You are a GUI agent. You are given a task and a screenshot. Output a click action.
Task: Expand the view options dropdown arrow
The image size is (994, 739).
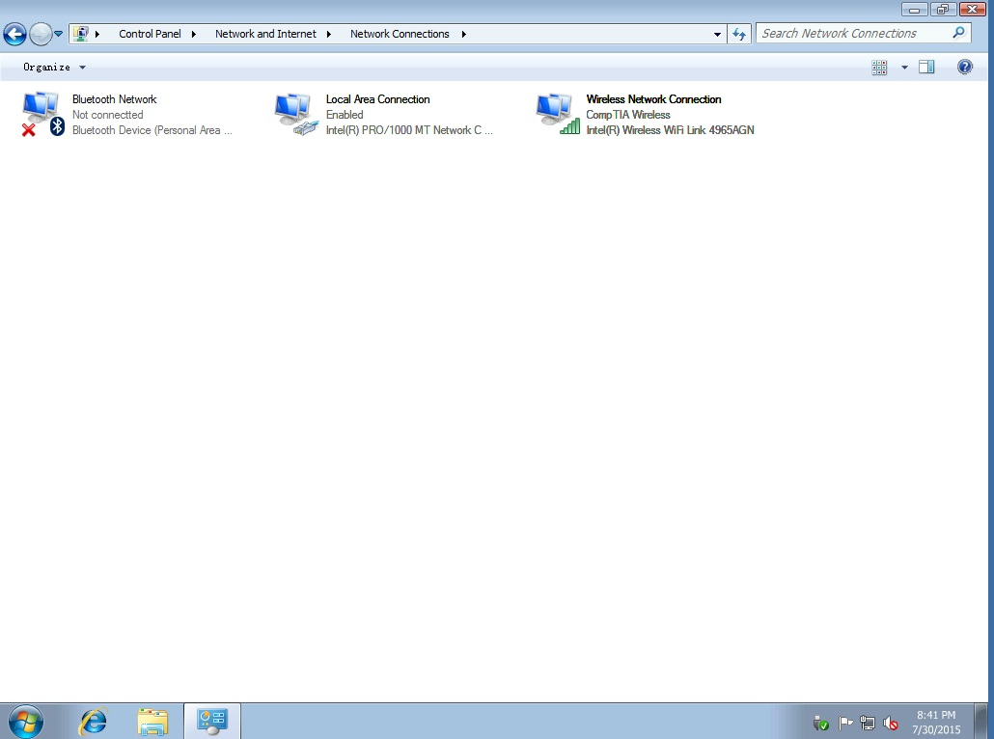904,67
